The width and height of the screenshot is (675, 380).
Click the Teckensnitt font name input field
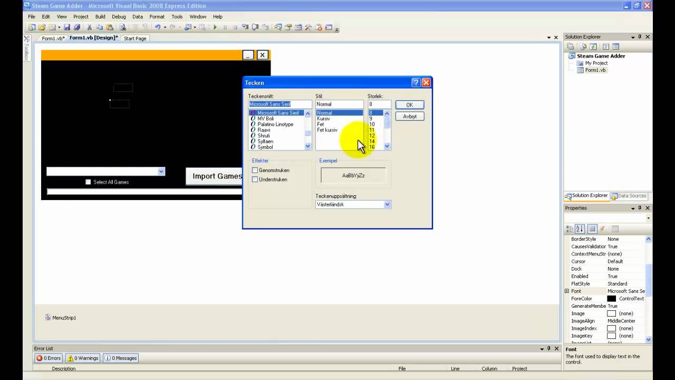(280, 104)
